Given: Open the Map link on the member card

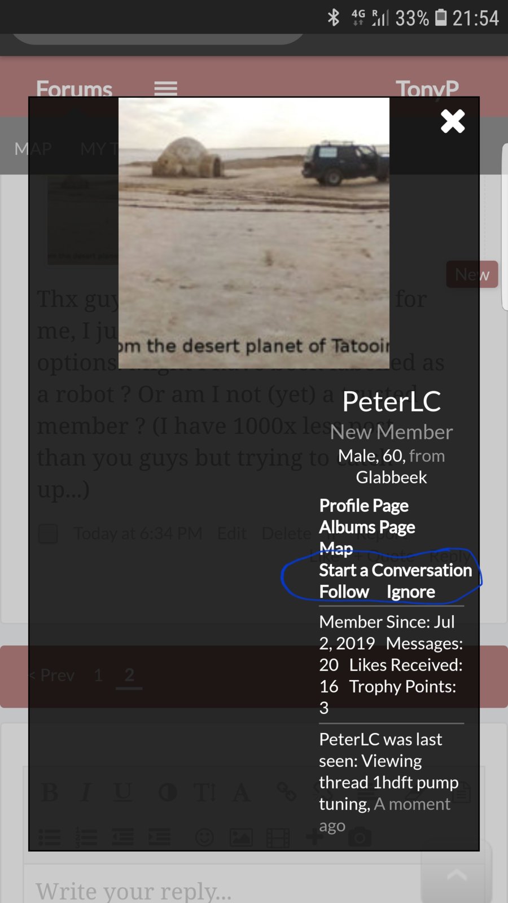Looking at the screenshot, I should point(336,549).
